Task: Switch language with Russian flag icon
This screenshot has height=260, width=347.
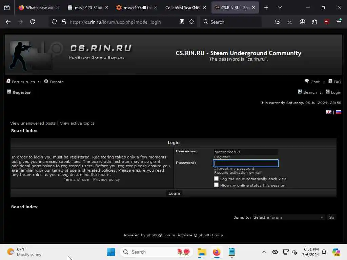Action: tap(339, 112)
